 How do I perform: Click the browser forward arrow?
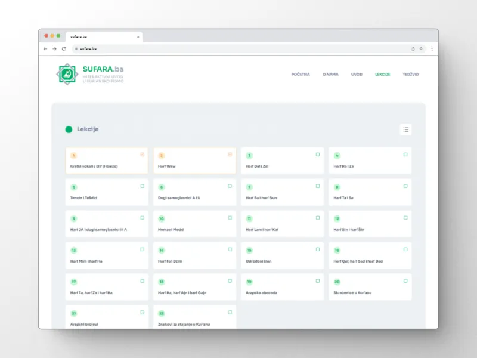pos(55,48)
